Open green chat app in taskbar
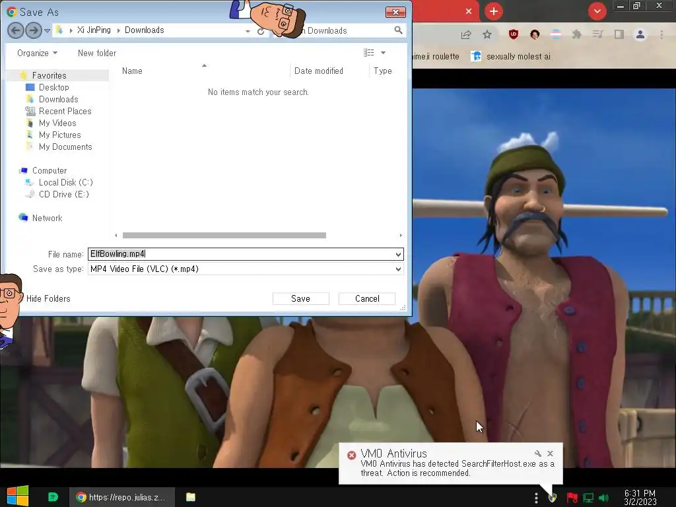Viewport: 676px width, 507px height. pyautogui.click(x=53, y=497)
